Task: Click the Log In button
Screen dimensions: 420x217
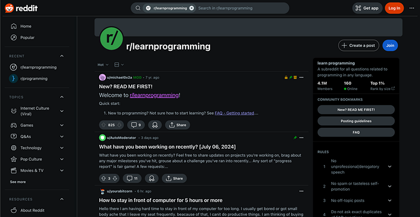Action: coord(394,8)
